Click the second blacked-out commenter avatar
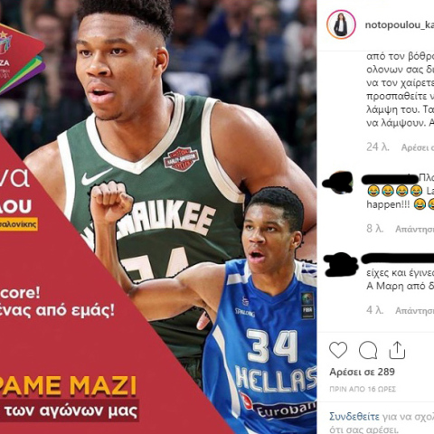 point(341,265)
